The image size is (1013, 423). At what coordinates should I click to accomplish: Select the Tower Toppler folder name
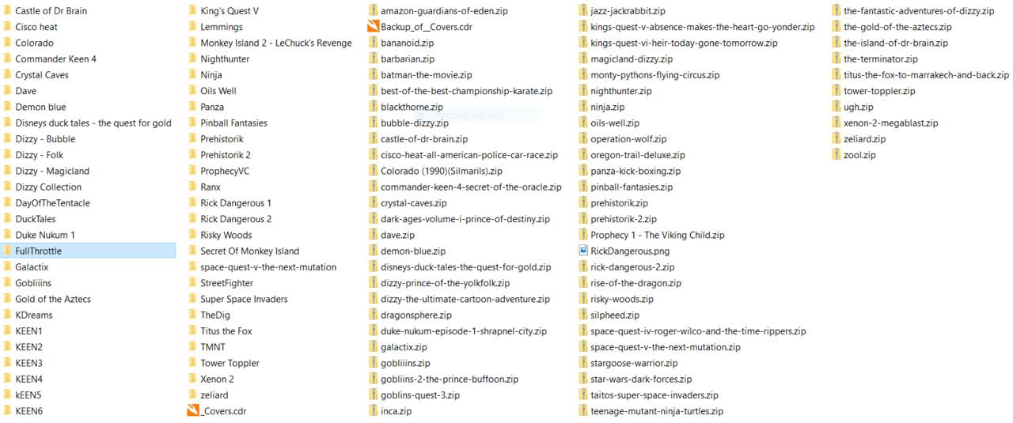[230, 363]
